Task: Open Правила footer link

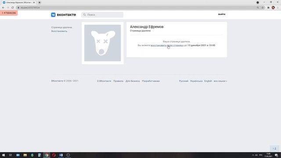Action: pos(118,81)
